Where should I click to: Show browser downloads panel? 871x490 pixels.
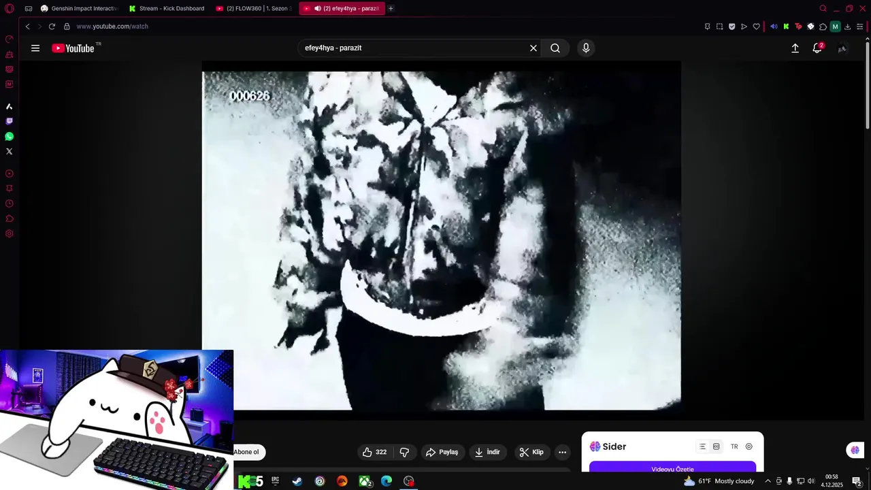click(x=847, y=27)
